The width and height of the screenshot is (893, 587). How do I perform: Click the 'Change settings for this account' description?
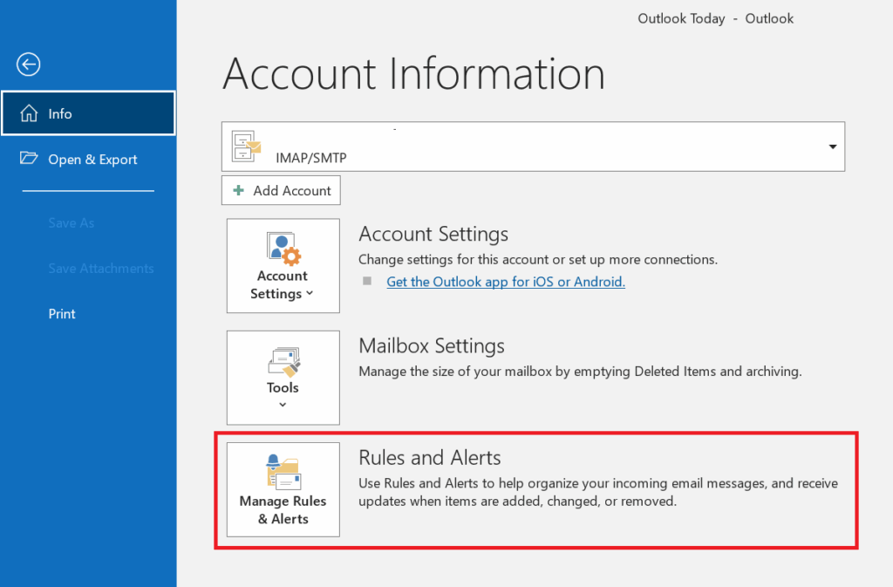tap(538, 260)
